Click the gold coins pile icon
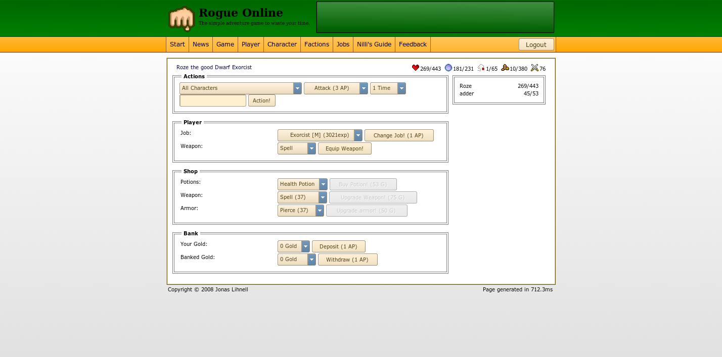Image resolution: width=722 pixels, height=357 pixels. coord(505,68)
